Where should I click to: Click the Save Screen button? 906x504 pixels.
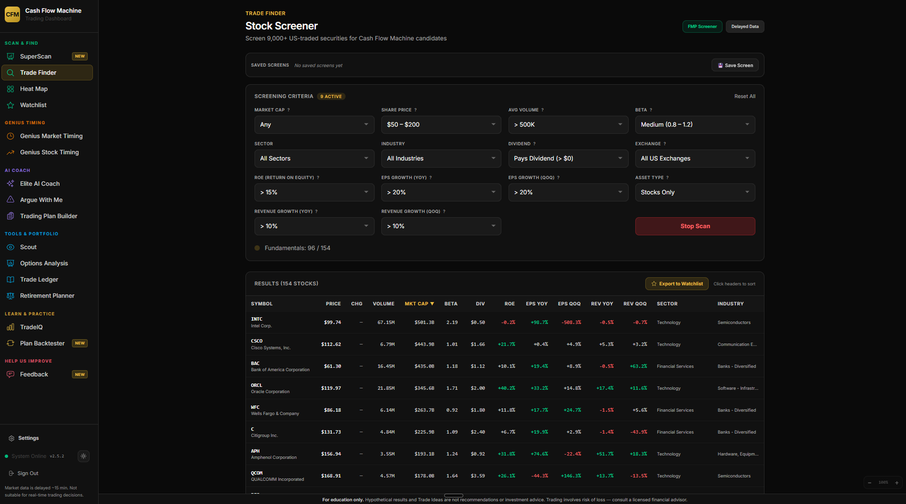[735, 65]
